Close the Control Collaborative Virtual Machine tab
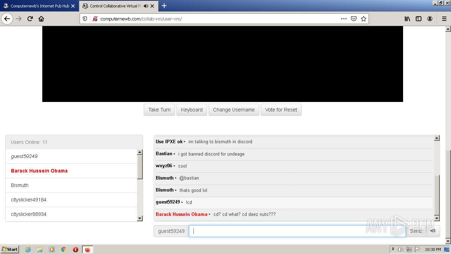451x254 pixels. click(152, 6)
